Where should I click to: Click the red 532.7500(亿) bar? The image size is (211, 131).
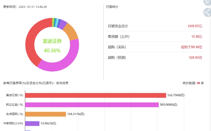pos(96,95)
